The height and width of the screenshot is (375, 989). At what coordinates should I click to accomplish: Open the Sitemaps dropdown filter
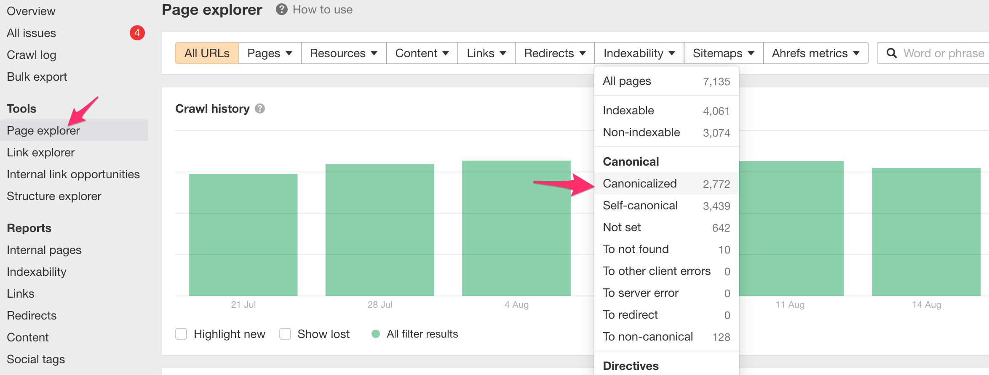tap(723, 53)
